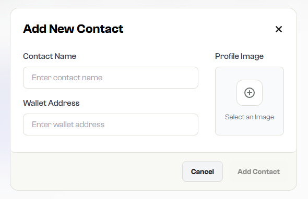Close the Add New Contact dialog
Screen dimensions: 308x199
[279, 29]
